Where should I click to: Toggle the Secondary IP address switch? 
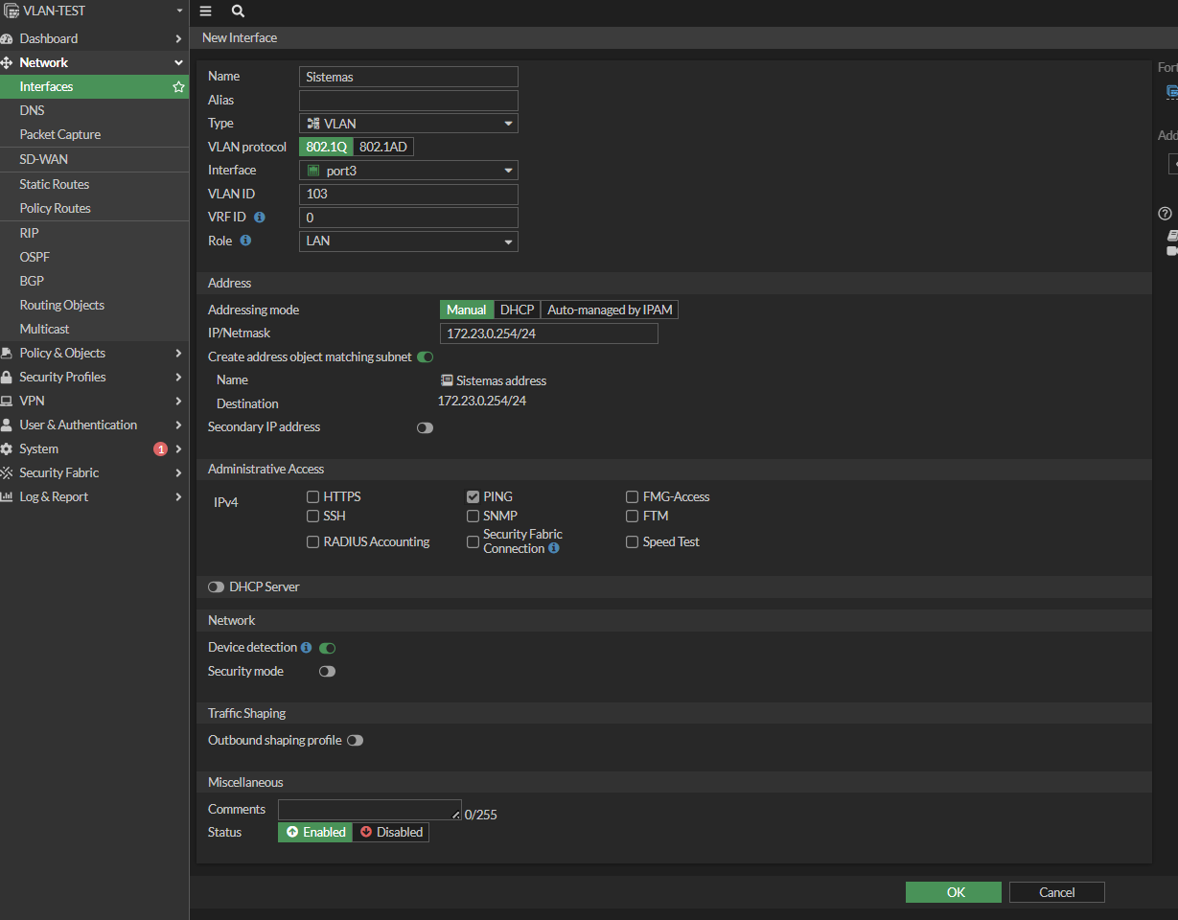(425, 427)
